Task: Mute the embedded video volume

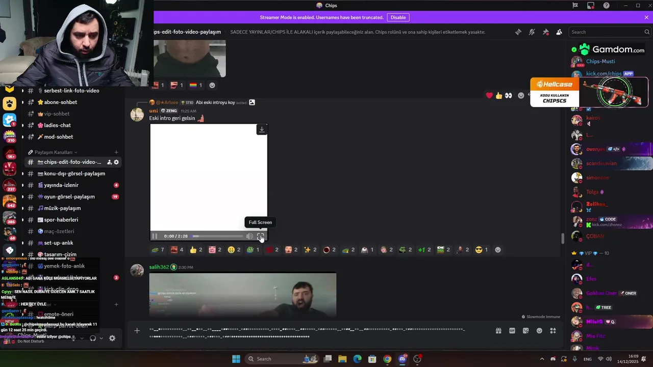Action: [249, 236]
